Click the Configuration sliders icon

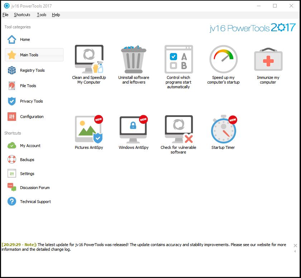click(12, 117)
